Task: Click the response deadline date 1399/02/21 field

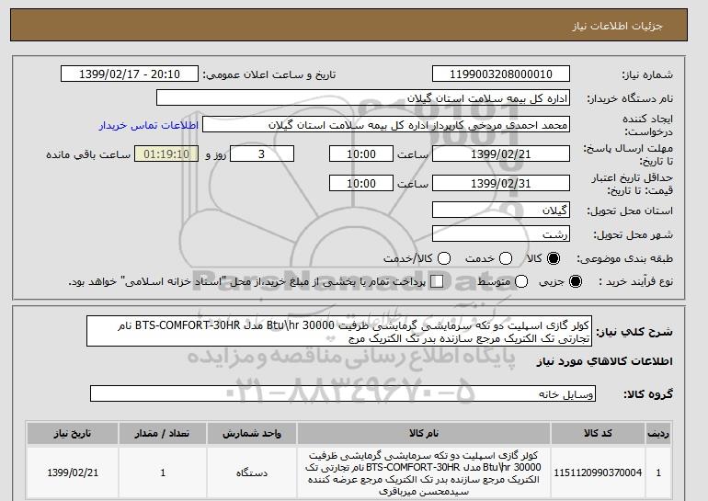Action: tap(501, 154)
